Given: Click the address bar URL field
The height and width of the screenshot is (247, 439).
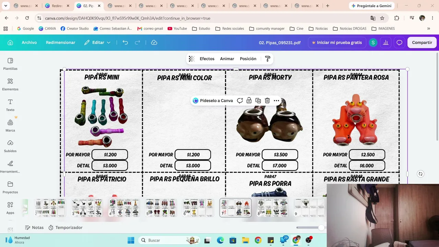Looking at the screenshot, I should (202, 18).
